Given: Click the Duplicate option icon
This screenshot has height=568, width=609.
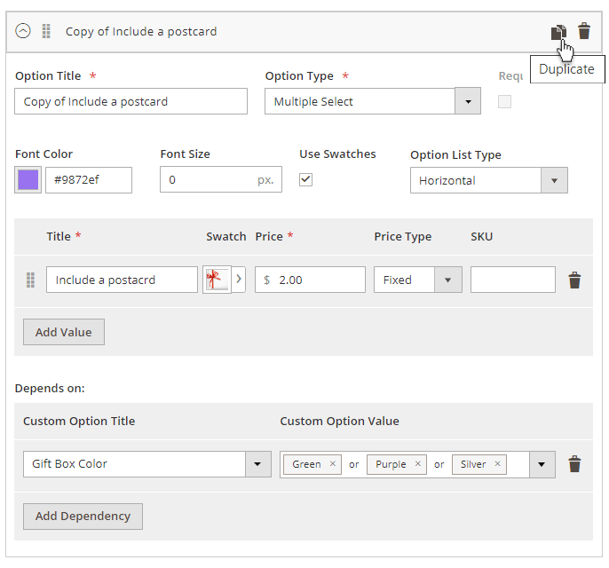Looking at the screenshot, I should (558, 32).
